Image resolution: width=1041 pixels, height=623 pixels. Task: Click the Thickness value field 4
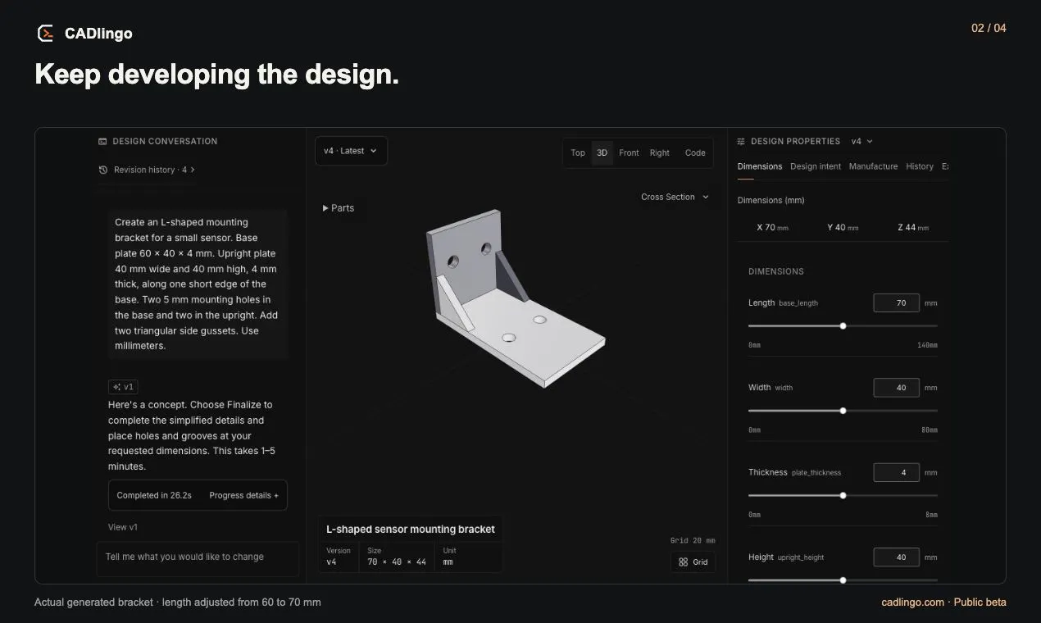(896, 472)
